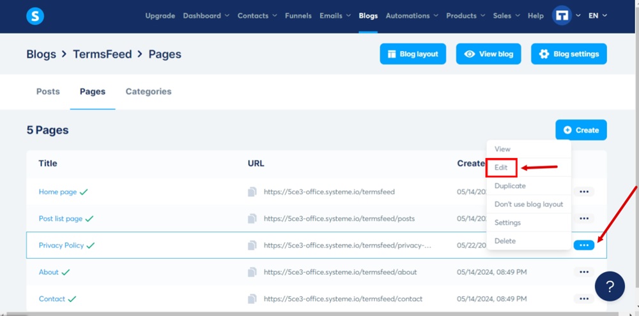Select Don't use blog layout option
Image resolution: width=639 pixels, height=316 pixels.
pyautogui.click(x=528, y=205)
